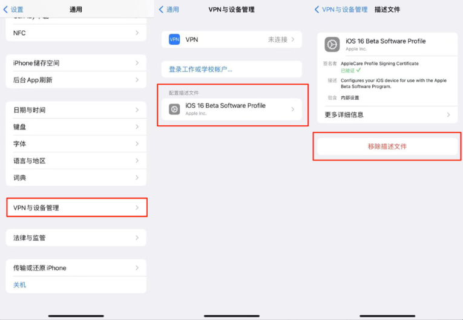Click chevron on 日期与时间 row
463x320 pixels.
pyautogui.click(x=137, y=110)
